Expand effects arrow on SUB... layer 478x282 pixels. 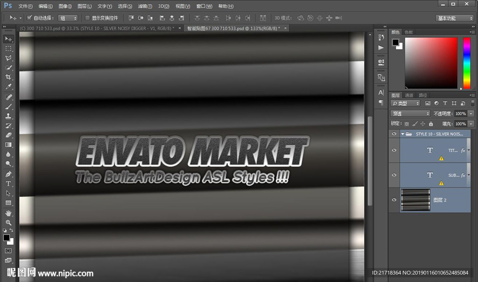coord(469,175)
